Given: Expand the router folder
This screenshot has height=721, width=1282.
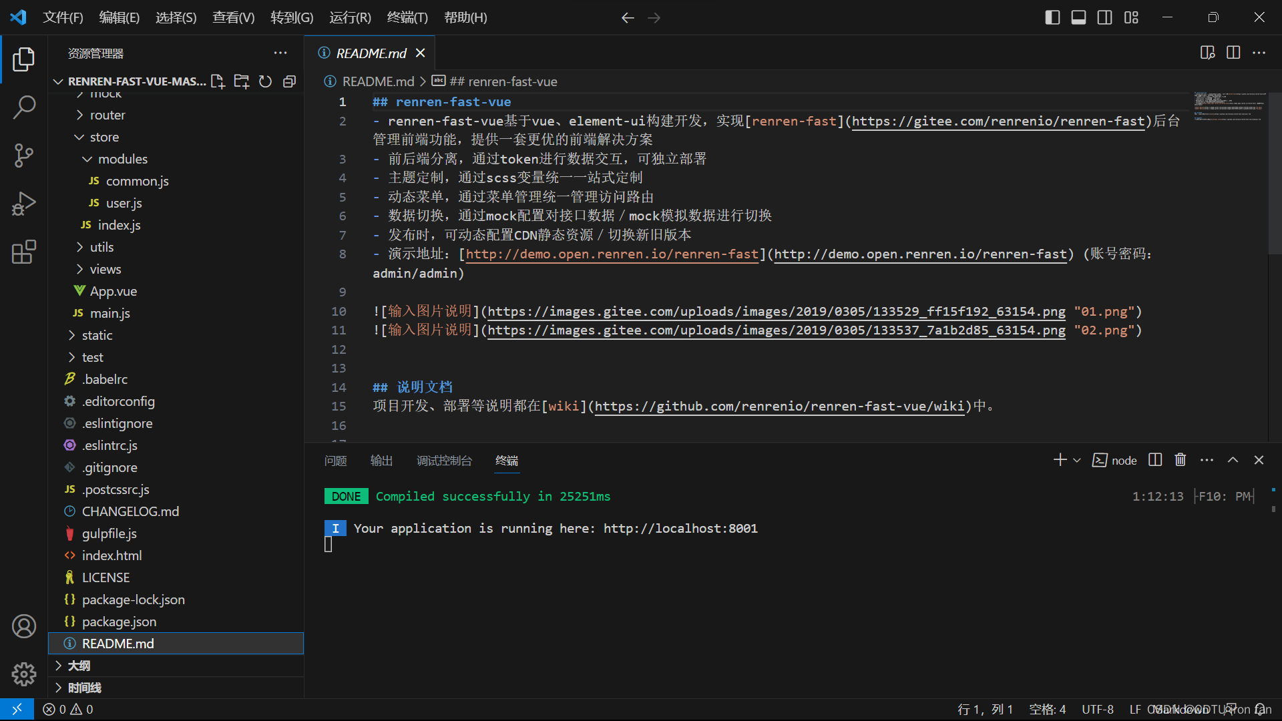Looking at the screenshot, I should tap(176, 115).
